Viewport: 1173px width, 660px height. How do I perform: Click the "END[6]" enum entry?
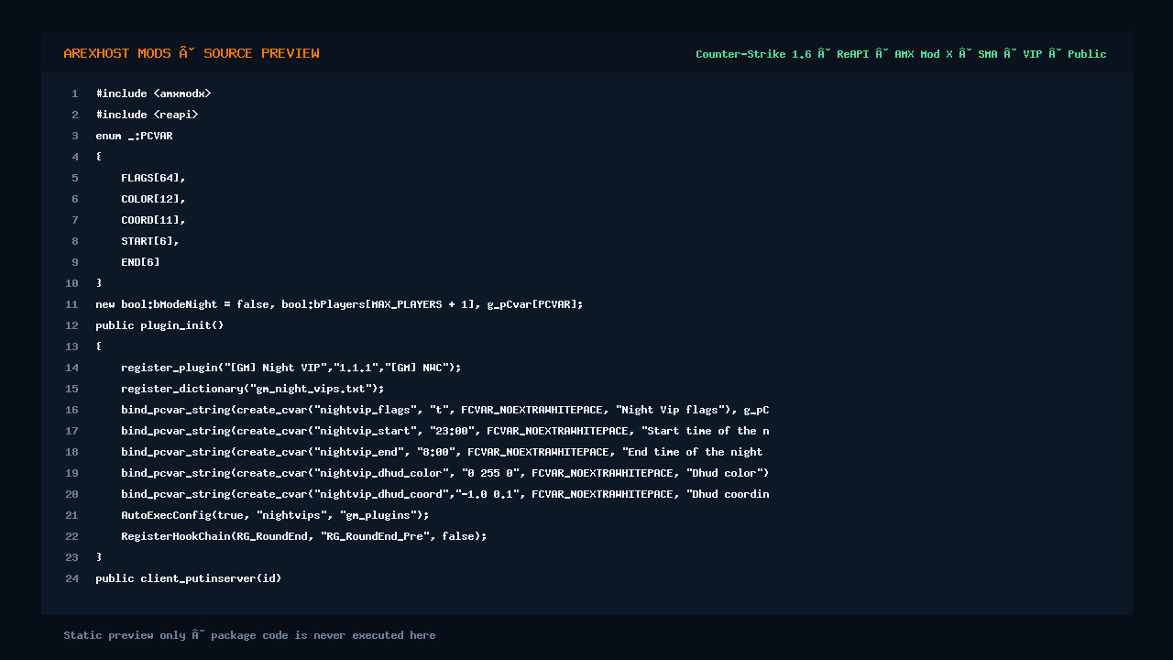(x=141, y=262)
